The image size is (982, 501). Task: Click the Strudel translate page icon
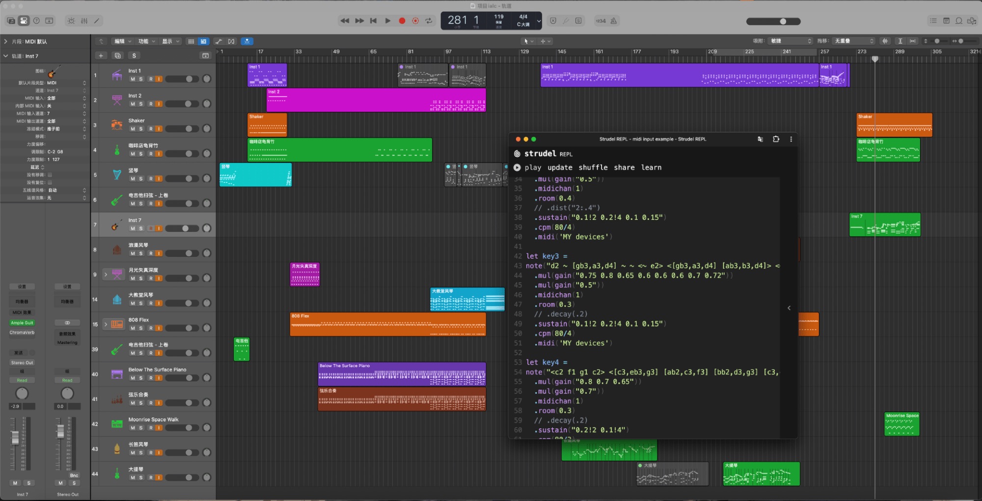coord(760,139)
